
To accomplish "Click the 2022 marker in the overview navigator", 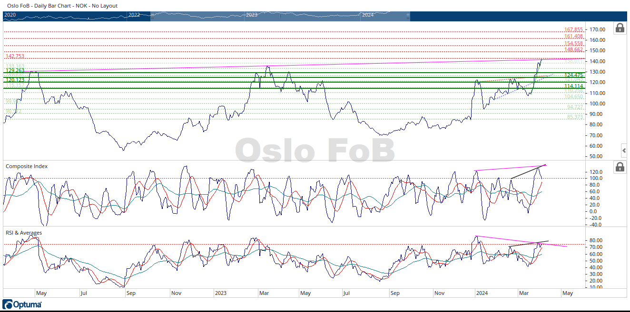I will tap(135, 15).
